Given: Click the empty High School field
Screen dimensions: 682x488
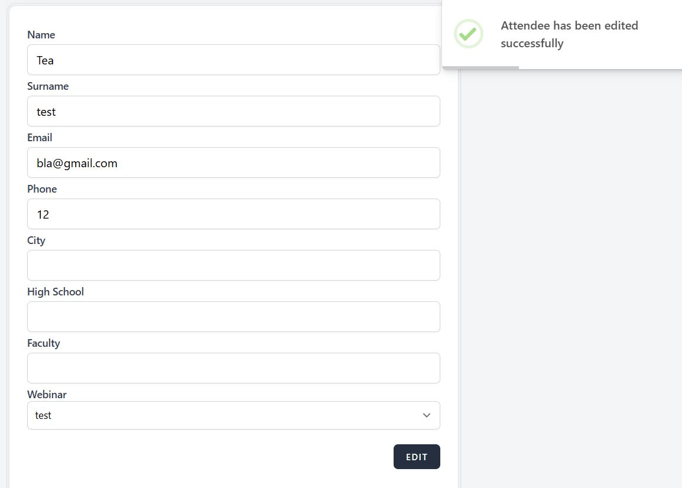Looking at the screenshot, I should click(233, 317).
